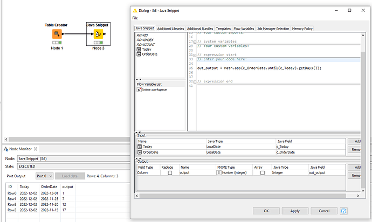Click the workflow canvas horizontal scrollbar left arrow
Viewport: 372px width, 222px height.
(6, 140)
